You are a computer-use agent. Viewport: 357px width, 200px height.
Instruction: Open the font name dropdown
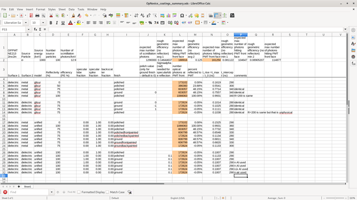tap(26, 23)
